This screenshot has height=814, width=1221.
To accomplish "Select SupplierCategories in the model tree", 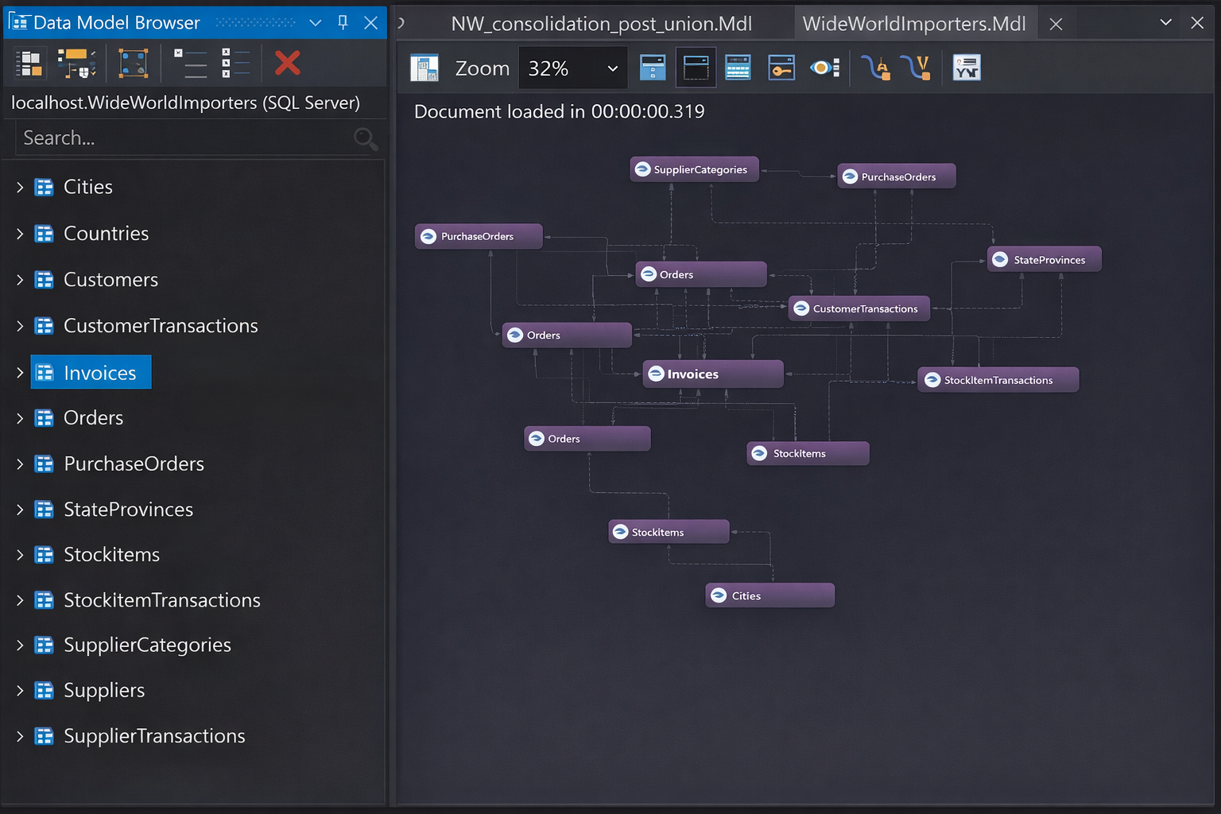I will 147,645.
